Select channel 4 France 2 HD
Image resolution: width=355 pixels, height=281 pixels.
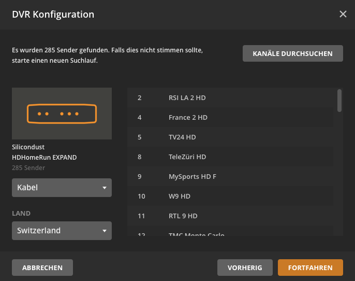pos(230,117)
